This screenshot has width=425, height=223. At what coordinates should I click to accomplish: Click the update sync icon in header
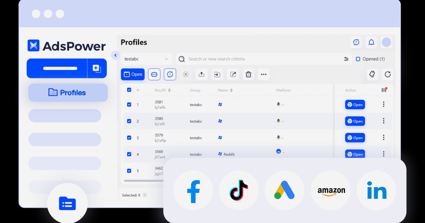[x=356, y=42]
